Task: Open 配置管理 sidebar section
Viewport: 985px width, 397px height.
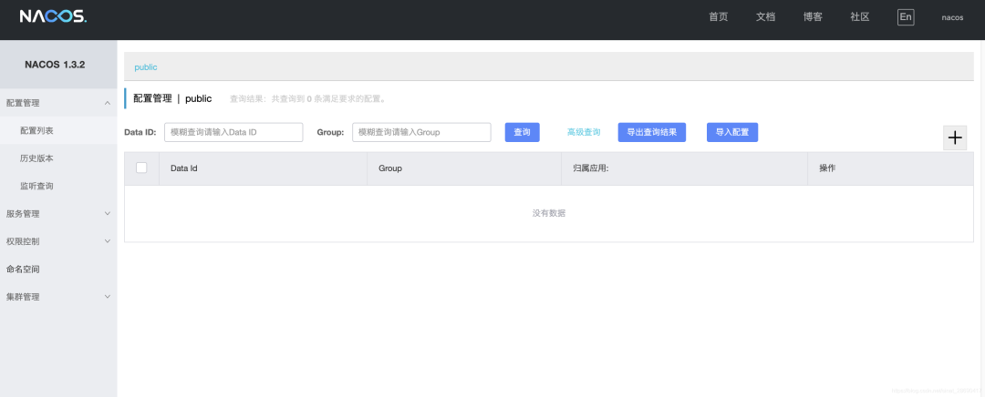Action: pos(23,103)
